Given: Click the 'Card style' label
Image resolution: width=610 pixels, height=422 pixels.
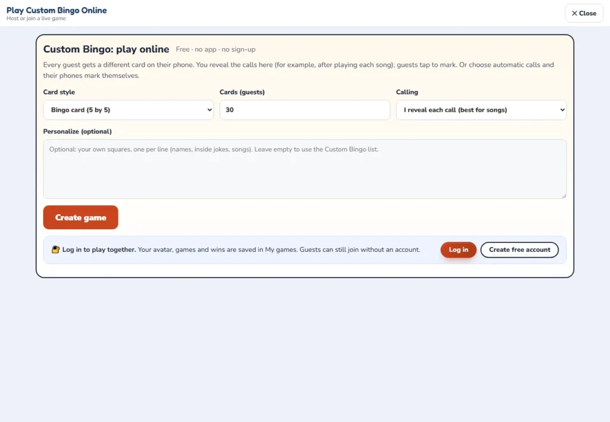Looking at the screenshot, I should [59, 92].
